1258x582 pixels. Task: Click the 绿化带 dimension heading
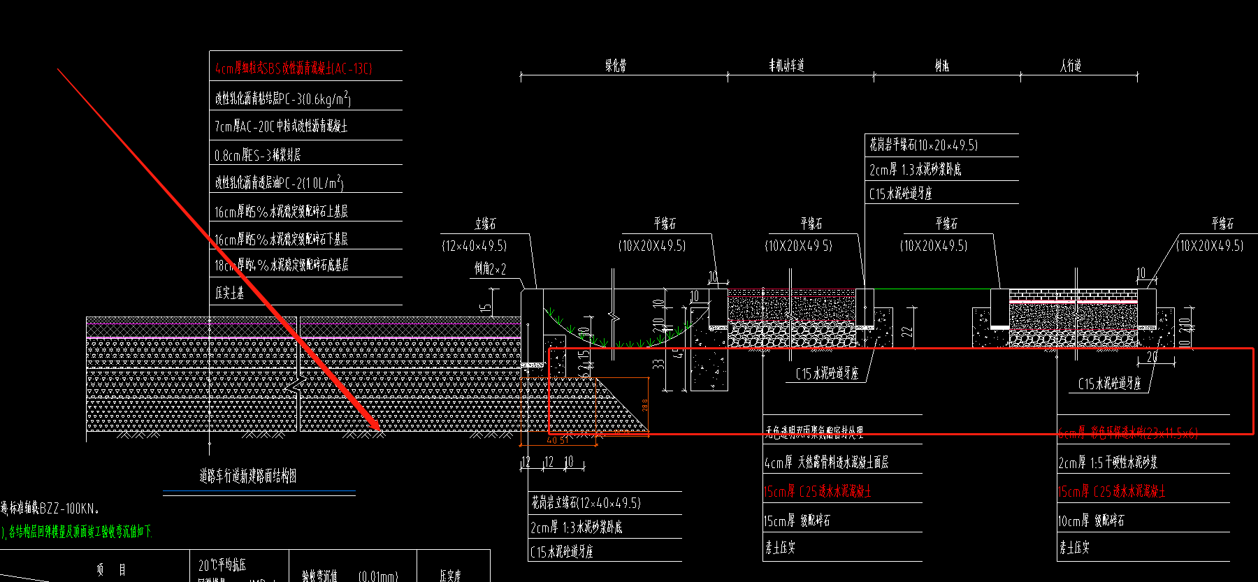[x=616, y=66]
